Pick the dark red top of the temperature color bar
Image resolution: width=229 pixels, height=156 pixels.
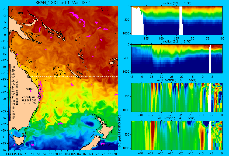[9, 65]
